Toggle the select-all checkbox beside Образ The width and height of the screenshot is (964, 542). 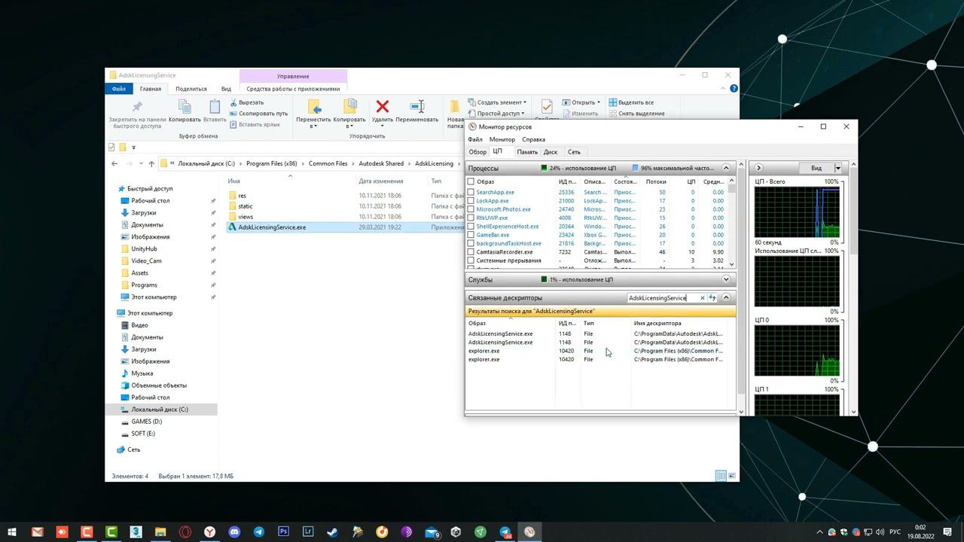pyautogui.click(x=471, y=181)
